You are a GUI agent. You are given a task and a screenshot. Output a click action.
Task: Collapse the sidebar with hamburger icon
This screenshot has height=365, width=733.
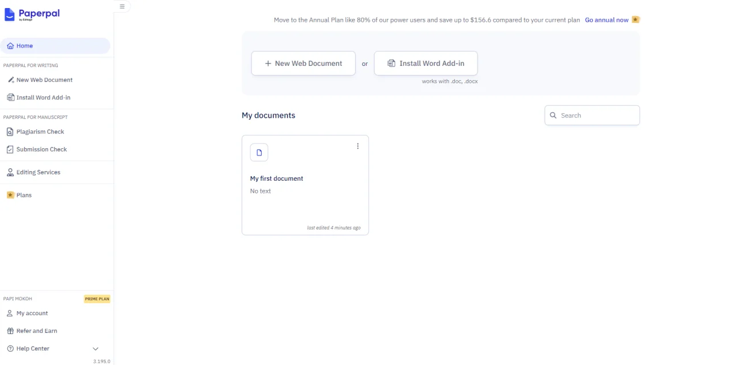click(122, 6)
